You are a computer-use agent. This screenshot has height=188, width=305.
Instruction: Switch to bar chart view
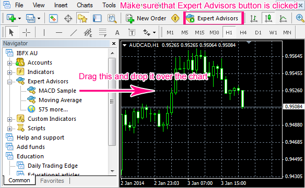click(x=253, y=18)
